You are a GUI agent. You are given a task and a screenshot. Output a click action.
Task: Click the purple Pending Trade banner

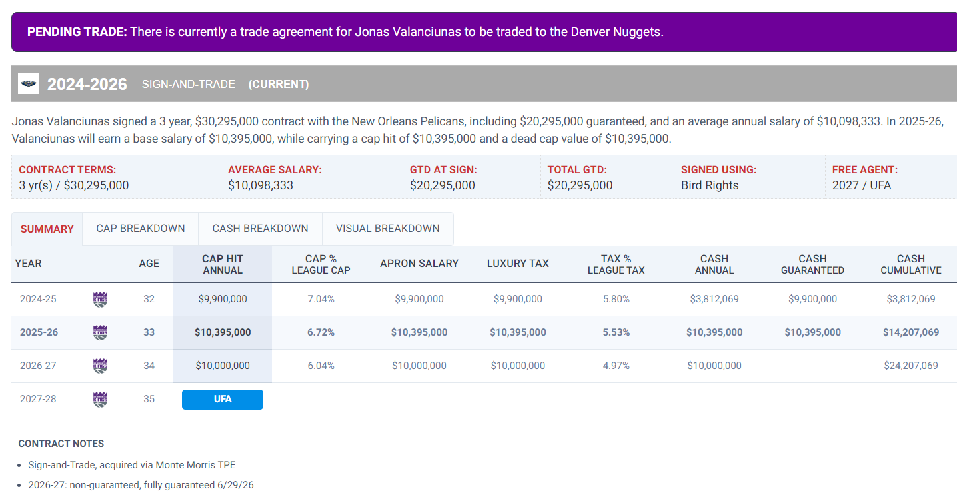coord(484,32)
